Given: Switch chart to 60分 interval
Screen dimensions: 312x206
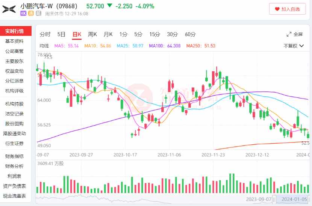Looking at the screenshot, I should [190, 34].
